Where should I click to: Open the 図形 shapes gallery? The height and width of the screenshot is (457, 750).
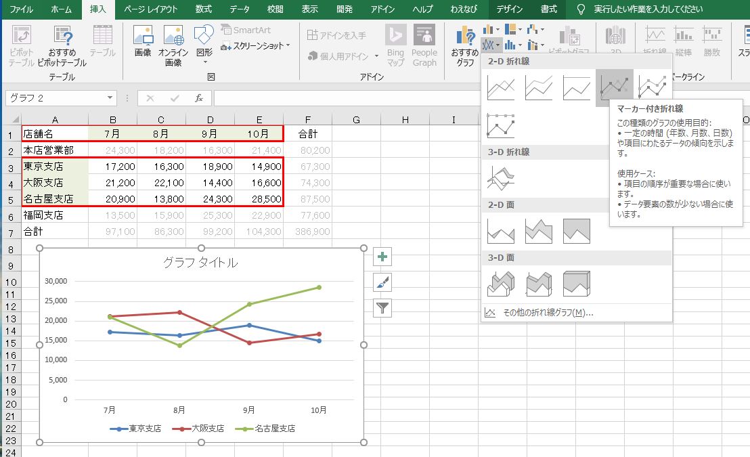tap(204, 45)
